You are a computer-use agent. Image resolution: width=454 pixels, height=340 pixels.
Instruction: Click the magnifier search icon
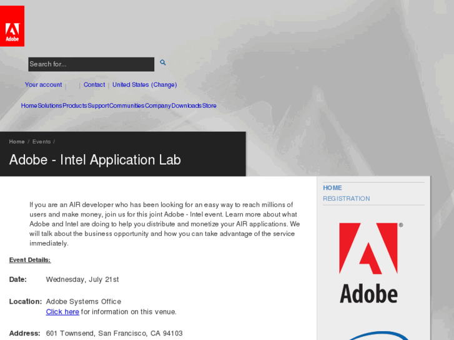pos(163,62)
